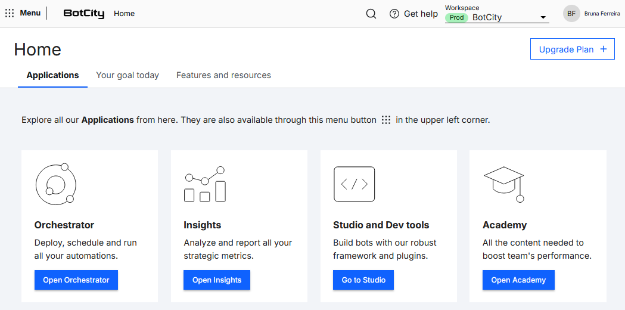Click the Orchestrator orbit icon
Viewport: 625px width, 310px height.
pos(55,184)
